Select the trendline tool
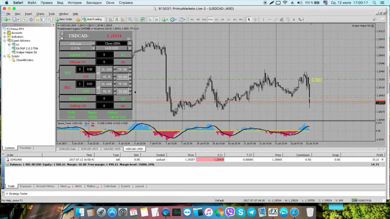Image resolution: width=390 pixels, height=219 pixels. (x=275, y=19)
